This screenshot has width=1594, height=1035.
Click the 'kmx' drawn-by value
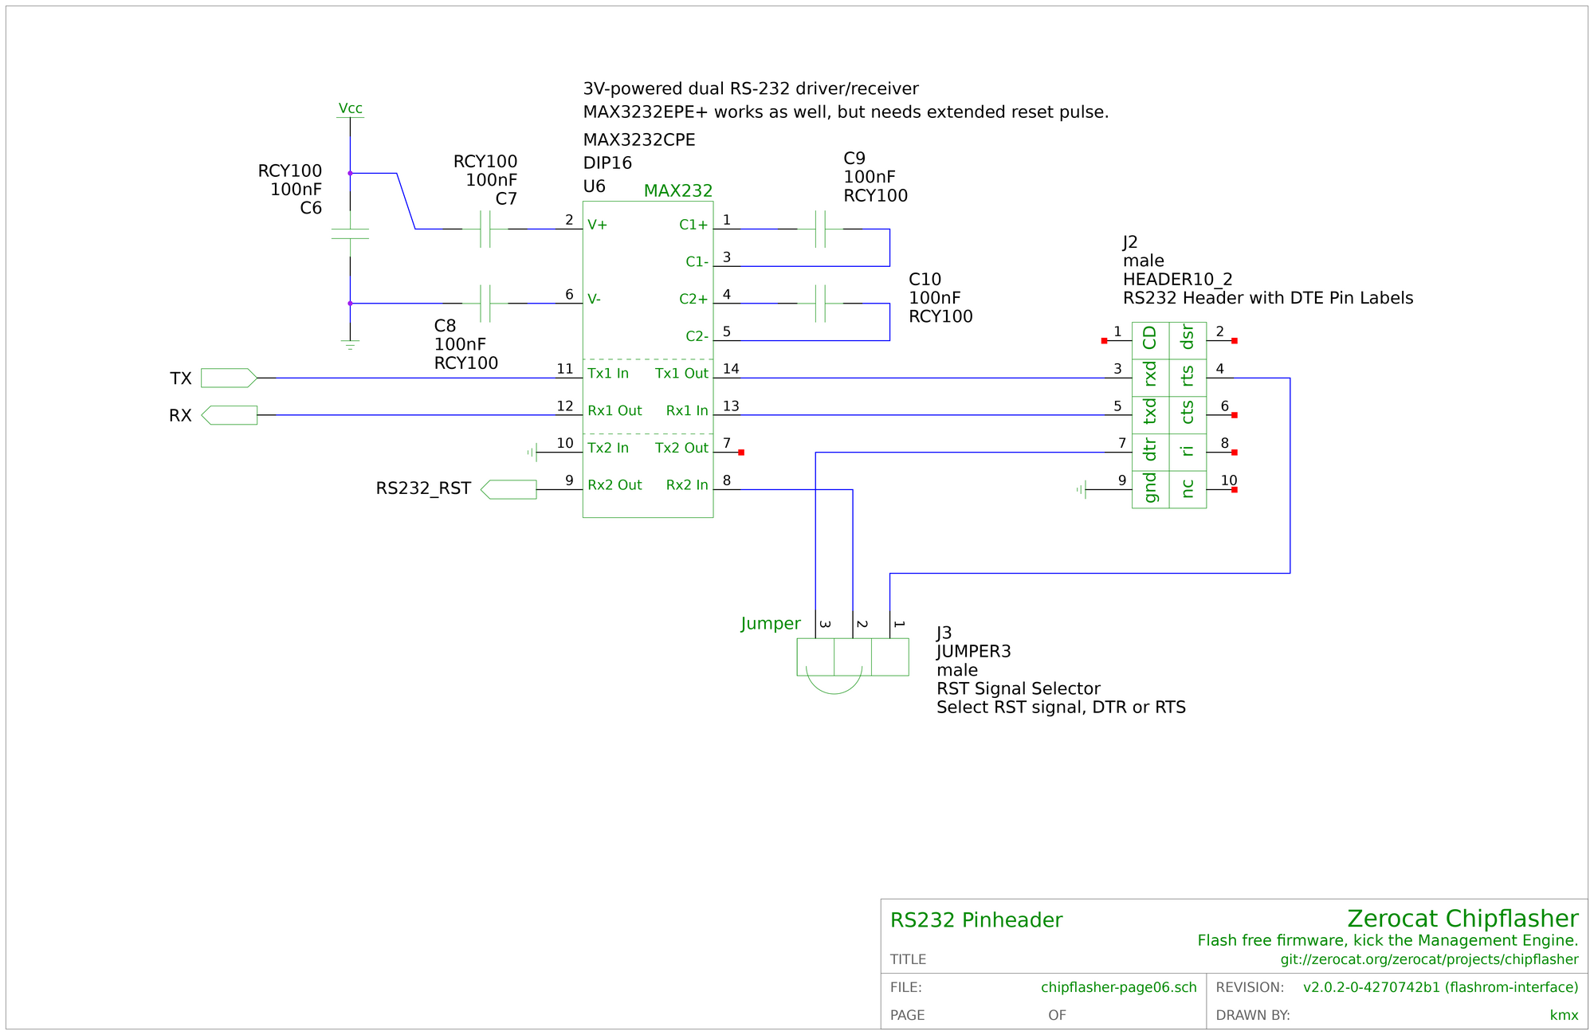[1565, 1015]
